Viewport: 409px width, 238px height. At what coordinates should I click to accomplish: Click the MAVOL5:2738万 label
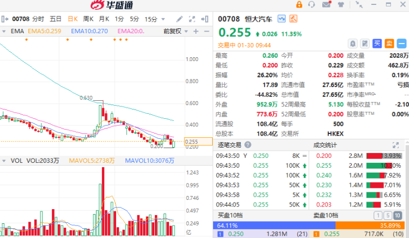coord(92,161)
